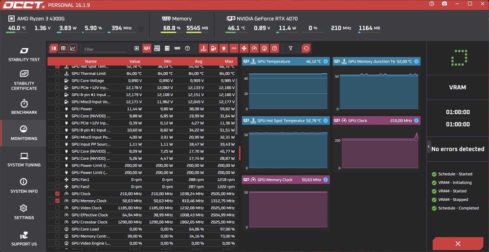Toggle the CPU hardware filter icon
Image resolution: width=489 pixels, height=252 pixels.
click(x=136, y=48)
